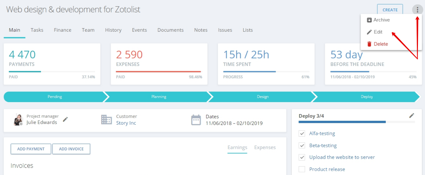Click the calendar icon beside Dates

(196, 120)
